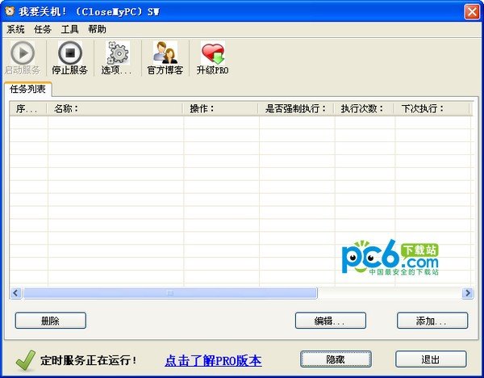Select the 任务列表 tab
484x378 pixels.
pos(27,90)
